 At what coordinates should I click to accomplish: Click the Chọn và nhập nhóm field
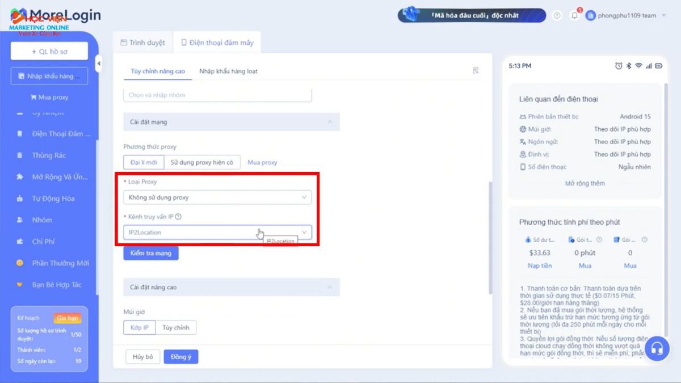[x=217, y=95]
